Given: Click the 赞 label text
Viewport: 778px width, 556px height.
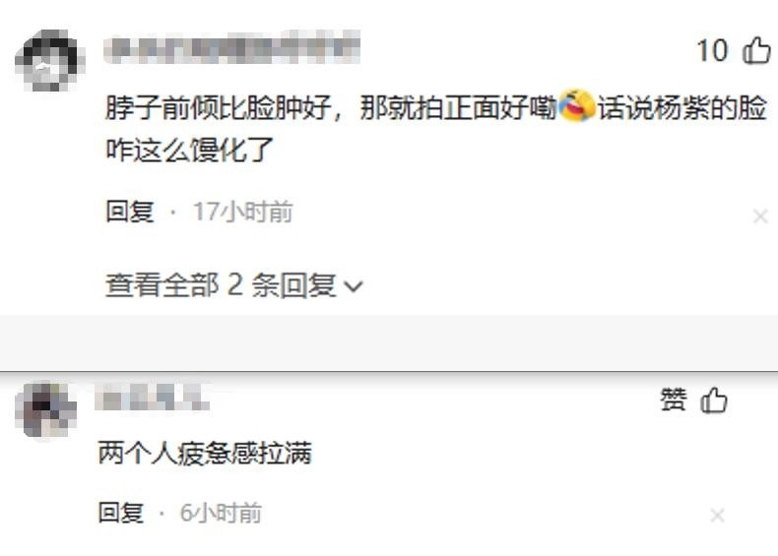Looking at the screenshot, I should [x=674, y=400].
